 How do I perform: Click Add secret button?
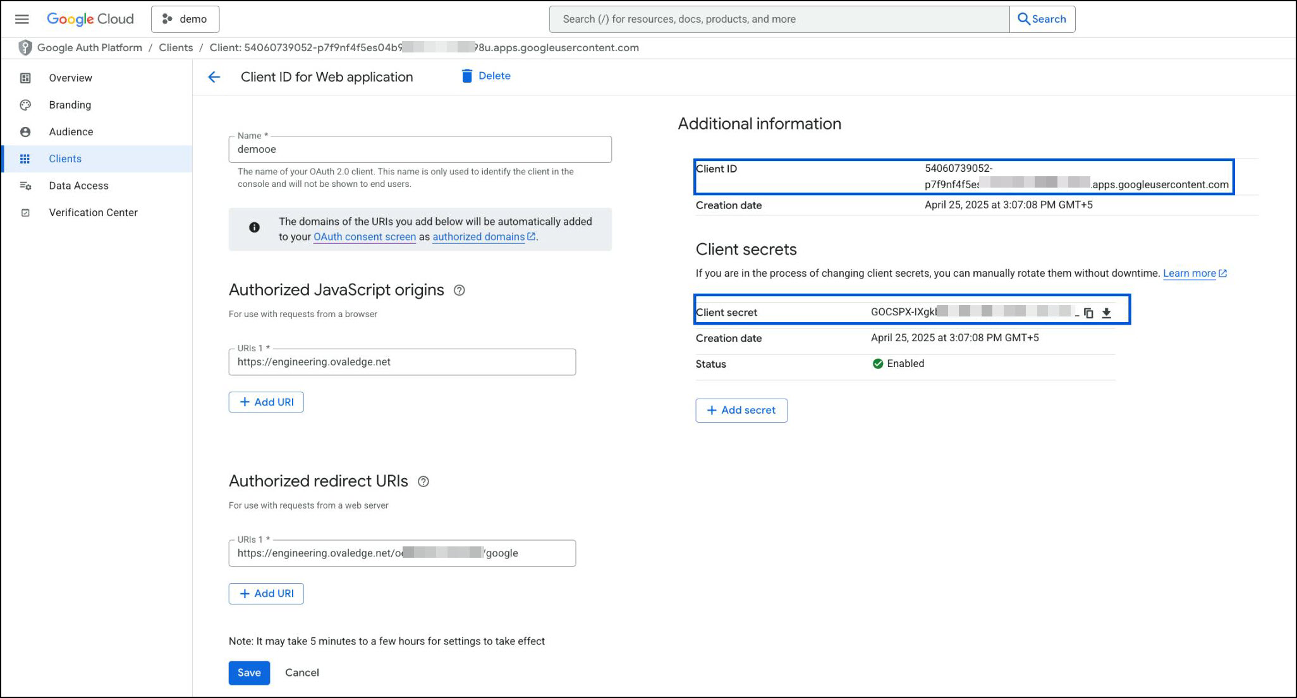741,411
